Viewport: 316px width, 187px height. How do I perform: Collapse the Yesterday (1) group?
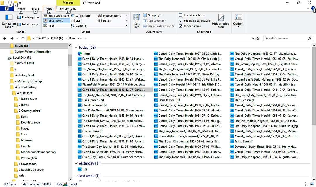pos(76,163)
